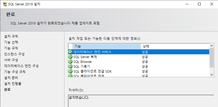Image resolution: width=218 pixels, height=107 pixels.
Task: Click 성공 status of SQL 기록기 row
Action: tap(145, 66)
